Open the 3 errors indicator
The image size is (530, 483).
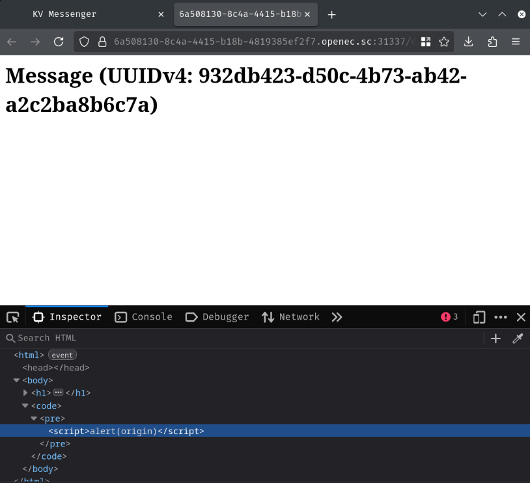(449, 317)
